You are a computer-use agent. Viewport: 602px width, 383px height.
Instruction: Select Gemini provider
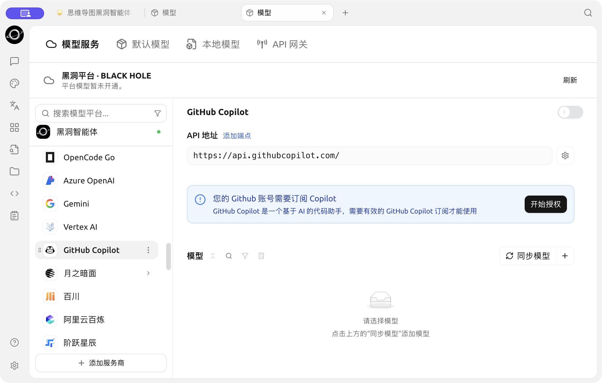point(96,204)
